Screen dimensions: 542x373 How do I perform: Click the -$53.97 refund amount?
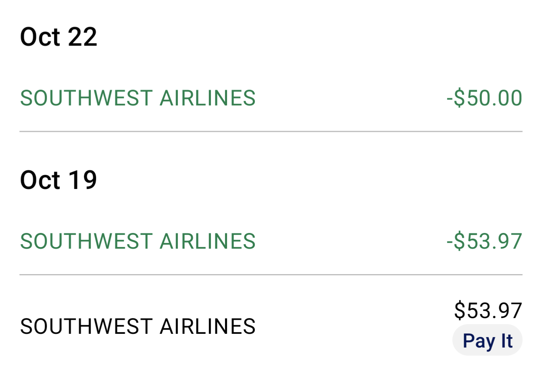pos(484,241)
